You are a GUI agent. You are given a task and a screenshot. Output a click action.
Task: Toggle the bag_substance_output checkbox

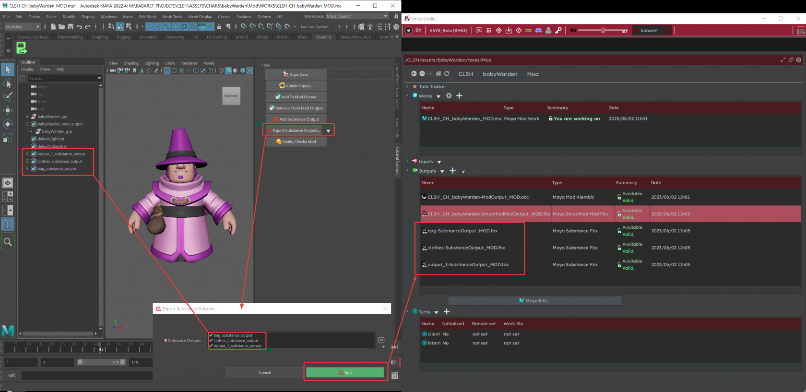click(211, 335)
